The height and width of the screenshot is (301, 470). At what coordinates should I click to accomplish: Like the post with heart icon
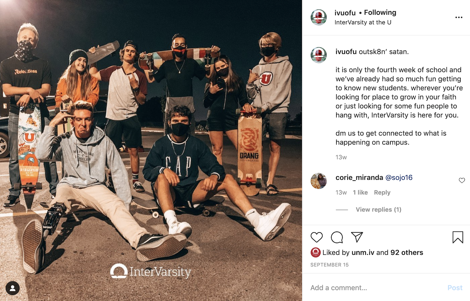[x=317, y=237]
